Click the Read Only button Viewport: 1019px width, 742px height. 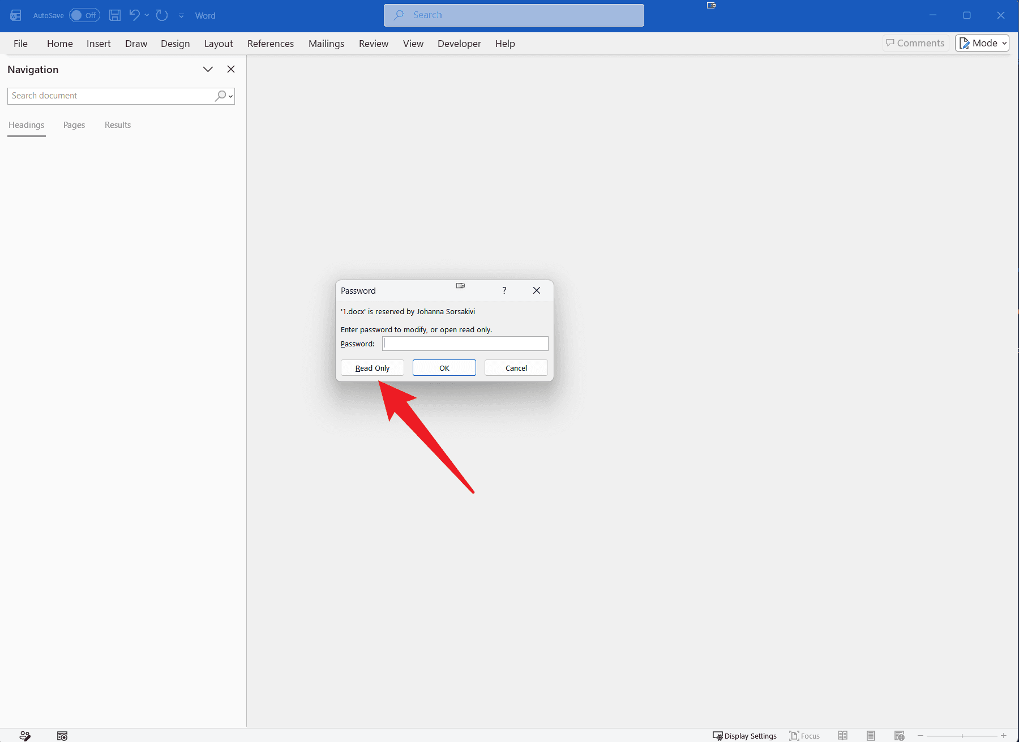pos(373,368)
